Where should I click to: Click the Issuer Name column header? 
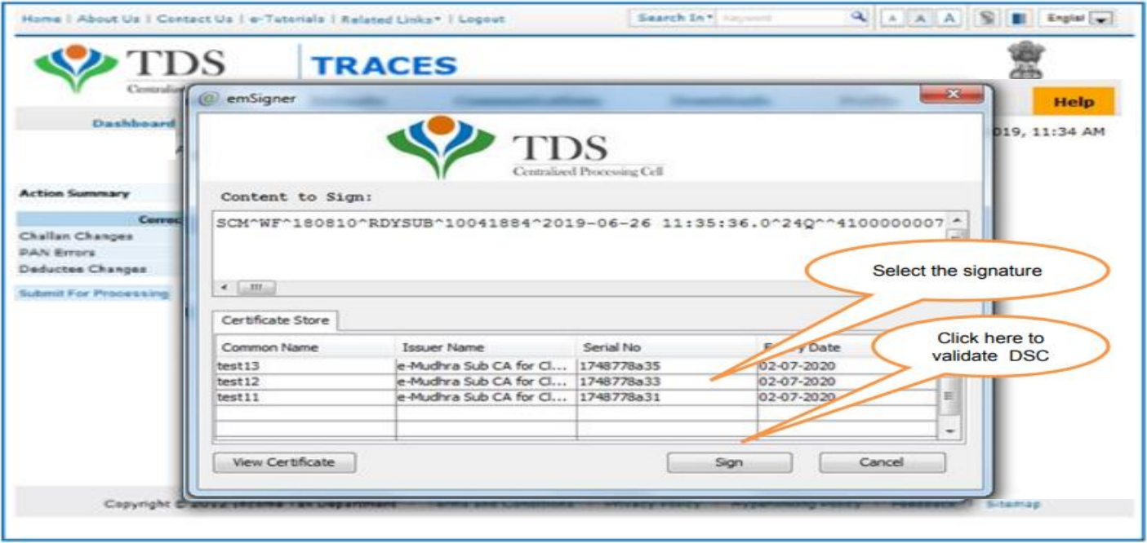(486, 347)
